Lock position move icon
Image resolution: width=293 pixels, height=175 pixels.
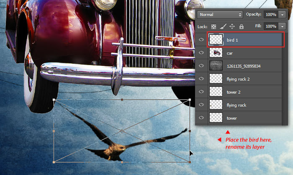[232, 26]
